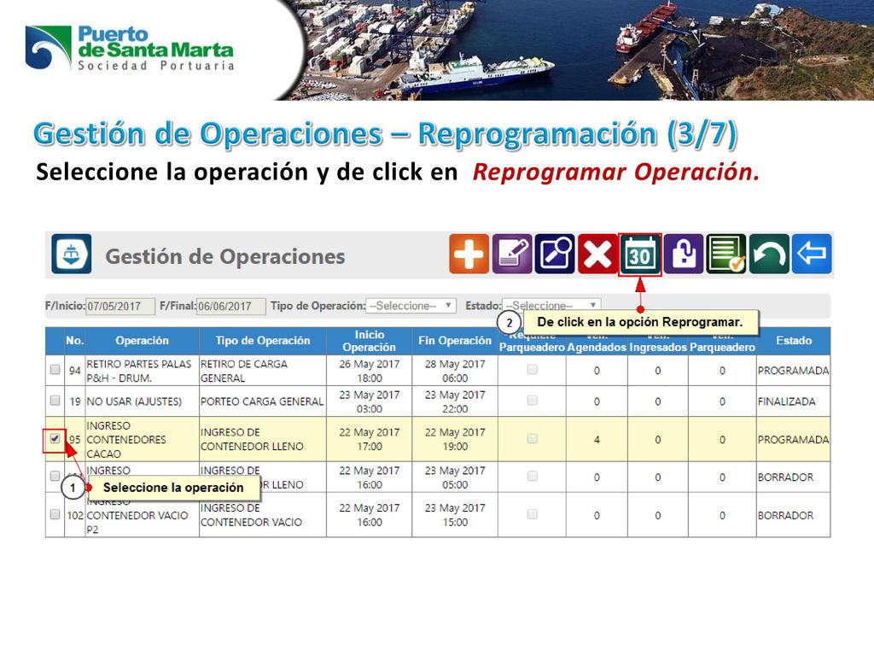Screen dimensions: 874x656
Task: Click the Fin Operación column header
Action: (x=455, y=340)
